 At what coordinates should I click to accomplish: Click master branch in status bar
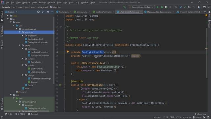(197, 117)
